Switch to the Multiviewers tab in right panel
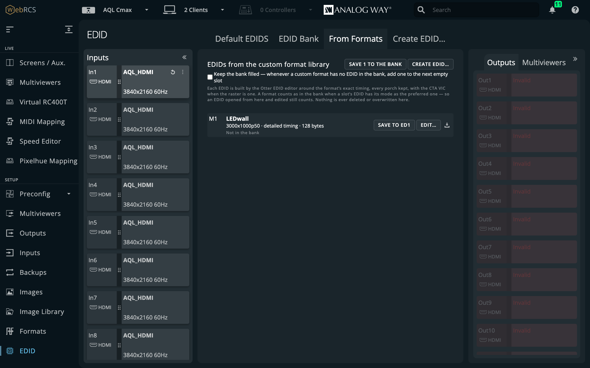 544,62
